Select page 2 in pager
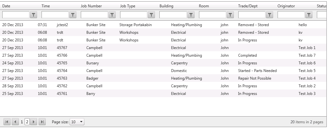Viewport: 329px width, 129px height. 27,122
